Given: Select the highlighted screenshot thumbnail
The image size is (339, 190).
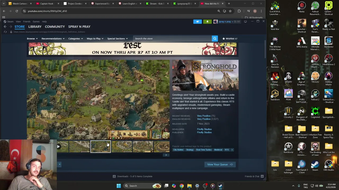Looking at the screenshot, I should pyautogui.click(x=101, y=147).
